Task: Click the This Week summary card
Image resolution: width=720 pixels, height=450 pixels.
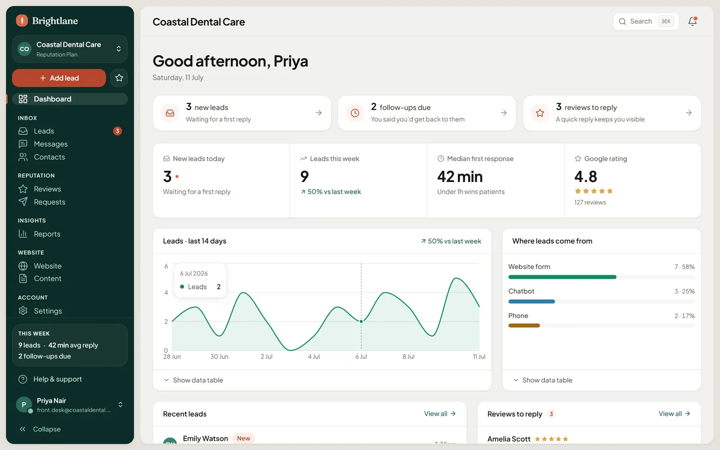Action: [70, 345]
